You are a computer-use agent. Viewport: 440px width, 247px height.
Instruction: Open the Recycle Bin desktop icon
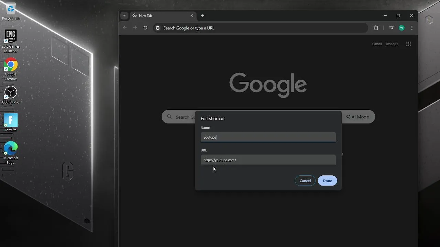(11, 12)
